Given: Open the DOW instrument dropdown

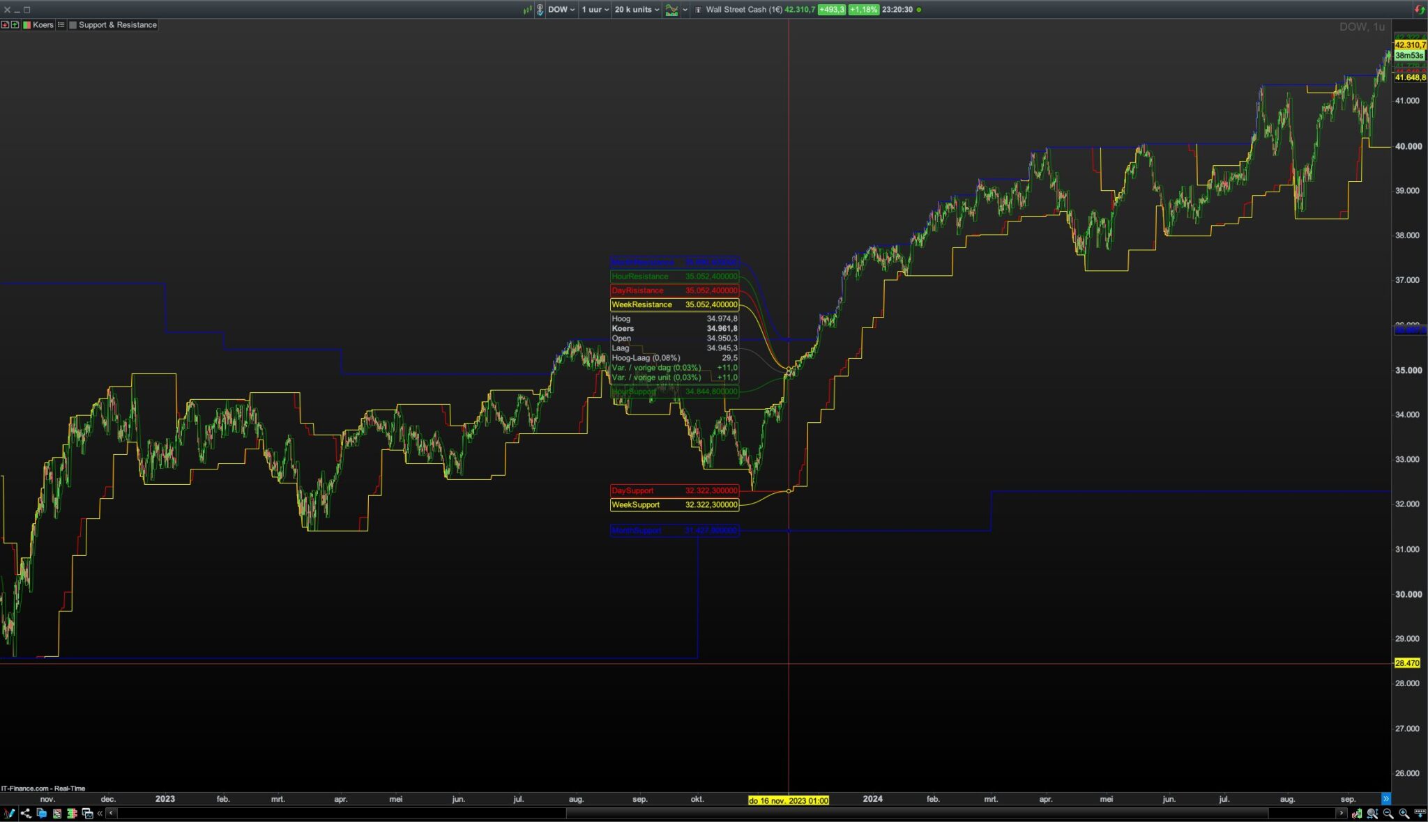Looking at the screenshot, I should tap(561, 10).
